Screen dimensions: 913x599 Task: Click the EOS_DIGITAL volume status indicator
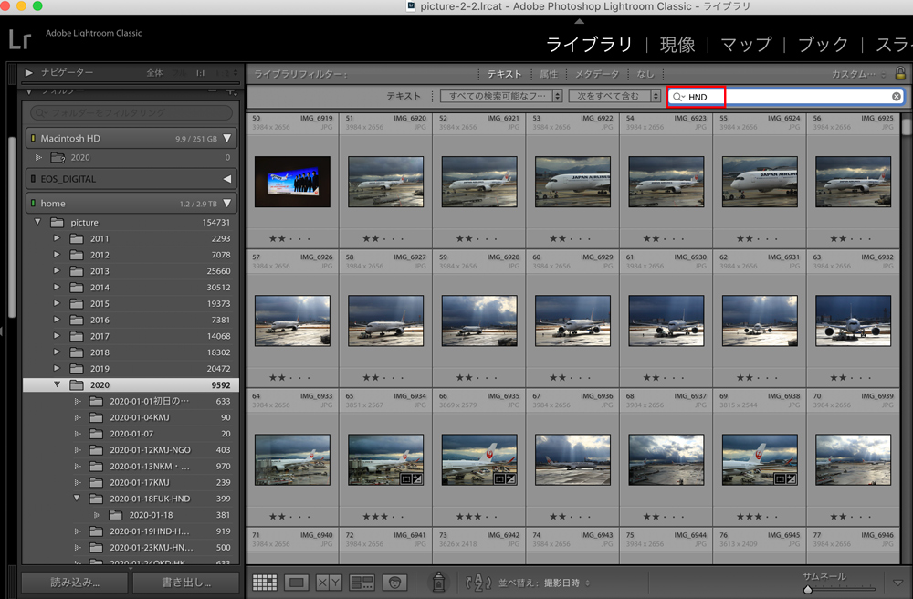[33, 179]
